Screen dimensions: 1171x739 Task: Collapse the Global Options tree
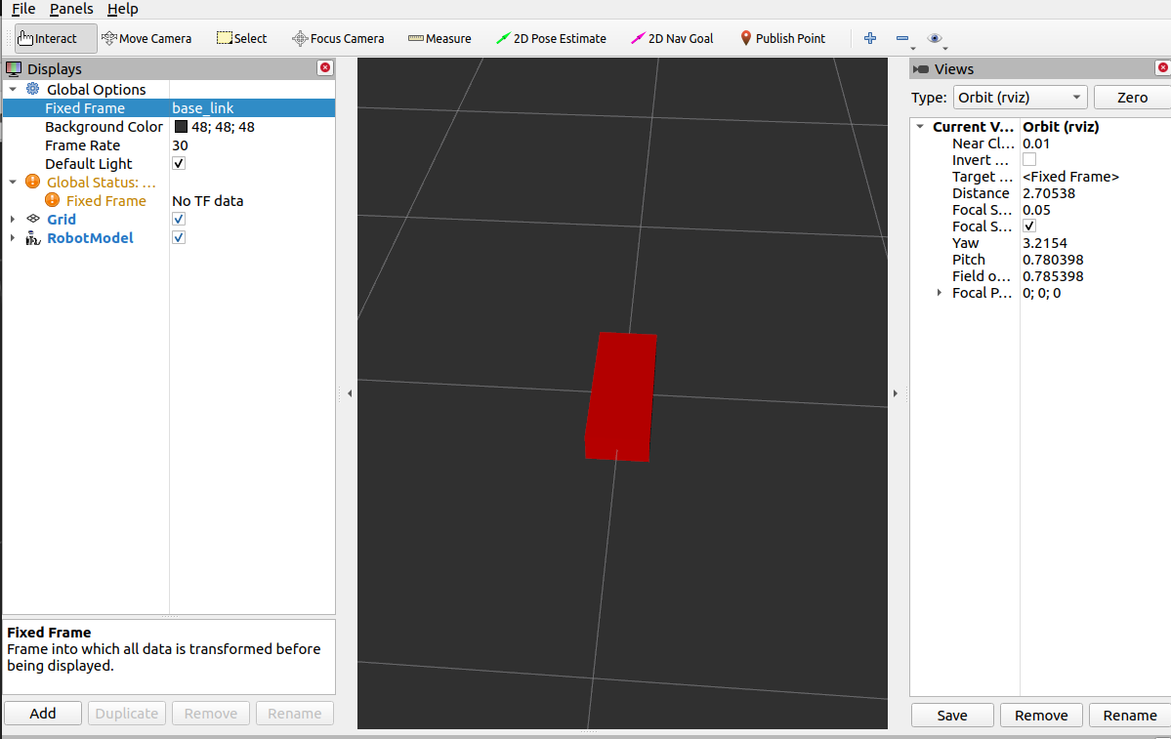[x=13, y=89]
